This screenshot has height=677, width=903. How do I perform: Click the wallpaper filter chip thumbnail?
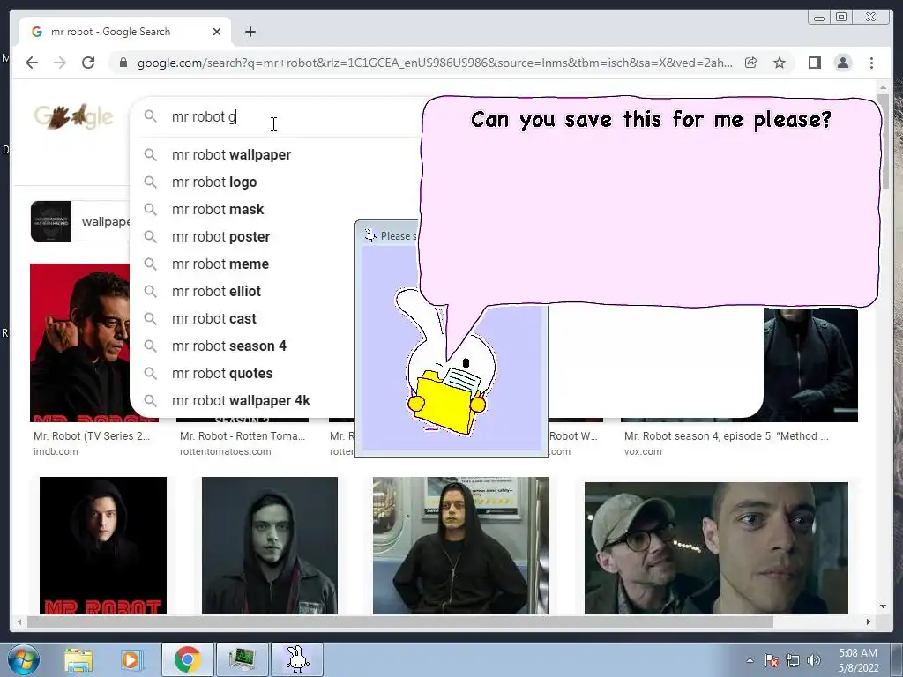50,221
